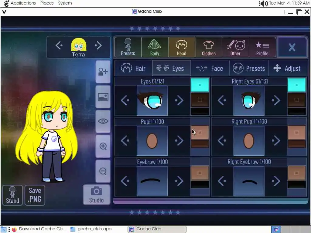
Task: Click the Eyes 61/131 preview thumbnail
Action: 152,100
